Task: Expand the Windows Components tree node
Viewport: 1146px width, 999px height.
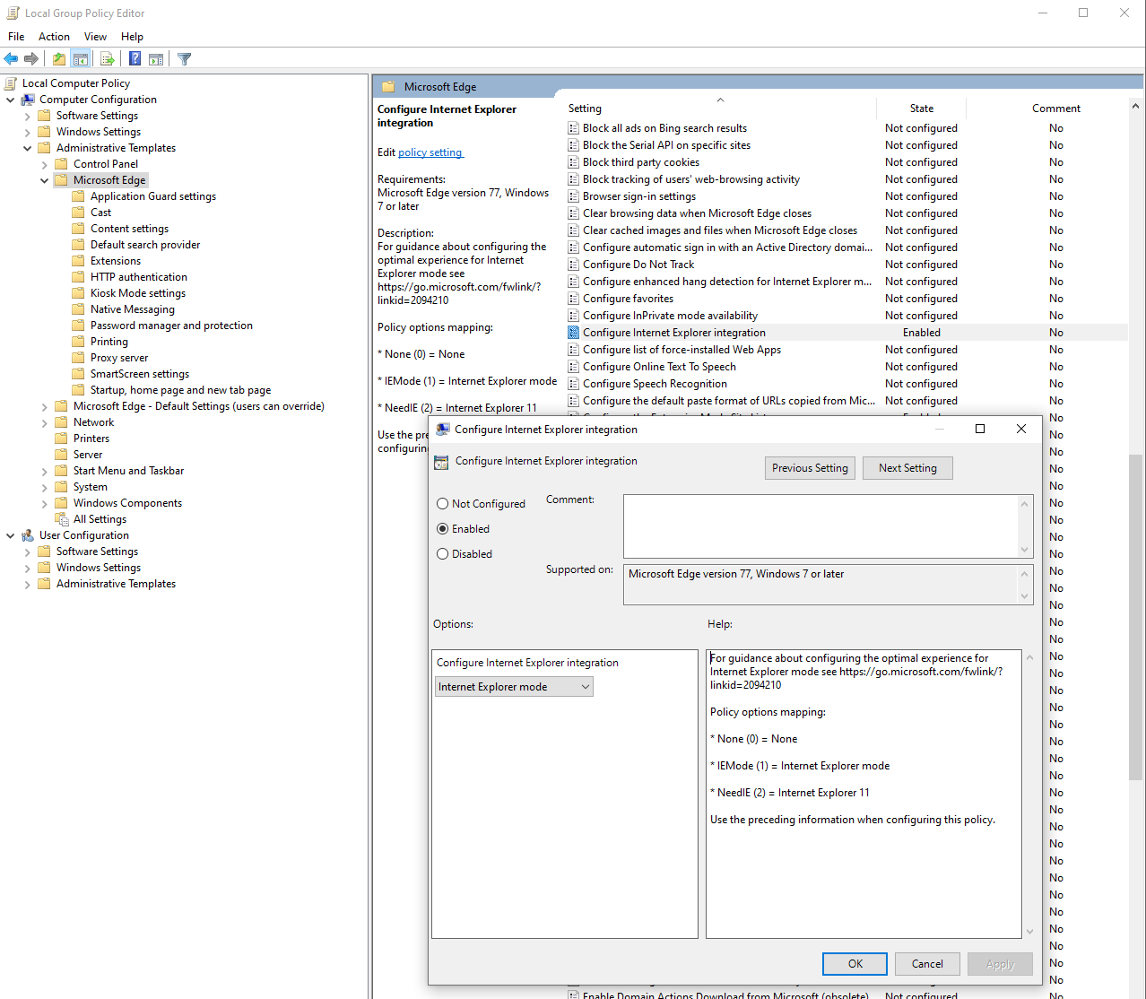Action: click(45, 503)
